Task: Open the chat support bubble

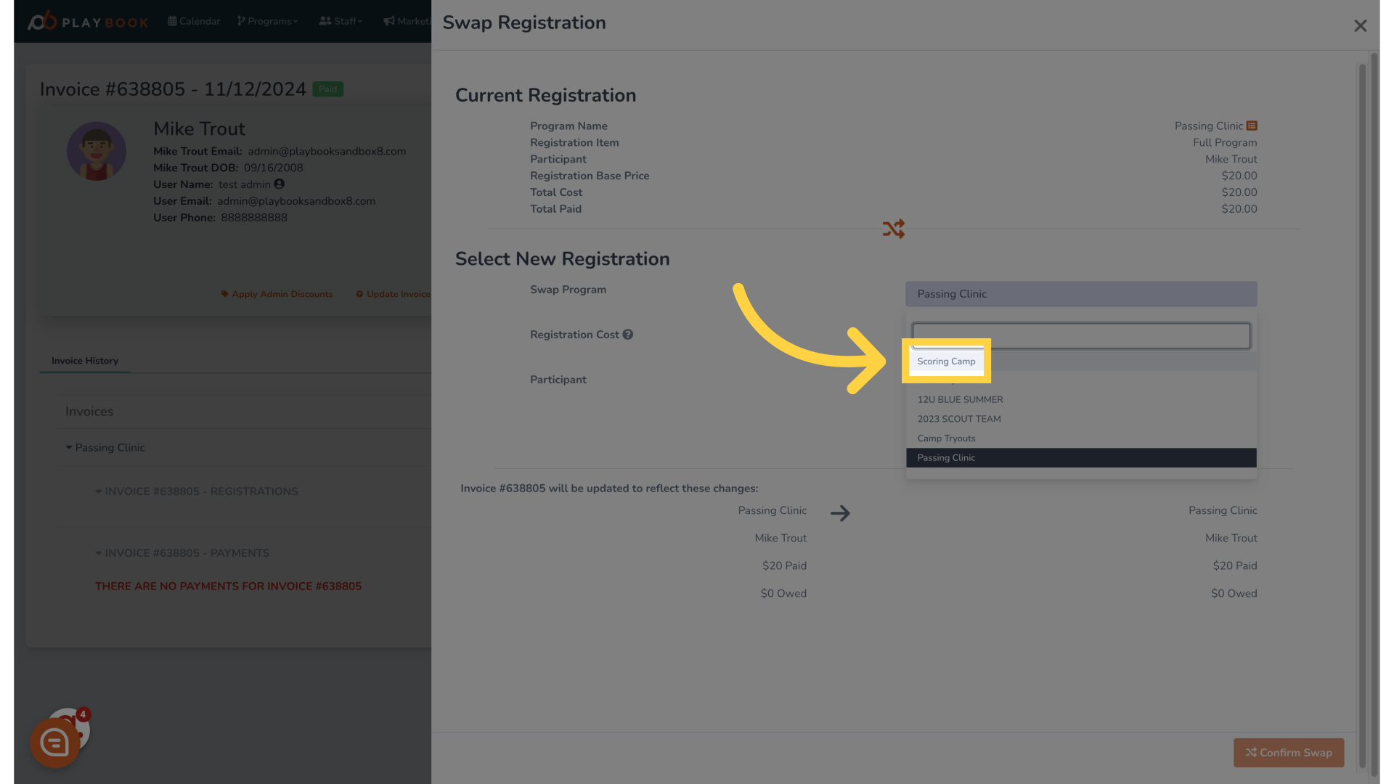Action: [55, 742]
